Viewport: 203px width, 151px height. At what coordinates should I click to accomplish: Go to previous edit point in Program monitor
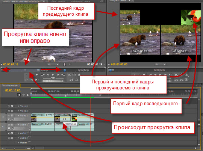[150, 75]
